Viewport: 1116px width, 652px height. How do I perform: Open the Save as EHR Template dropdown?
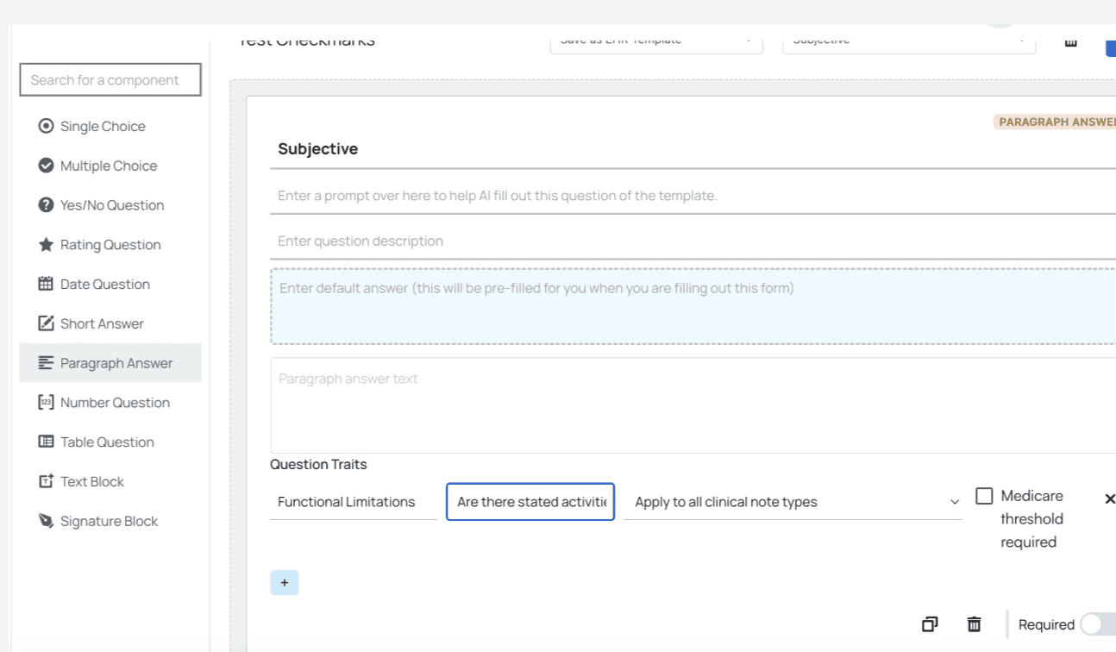655,41
